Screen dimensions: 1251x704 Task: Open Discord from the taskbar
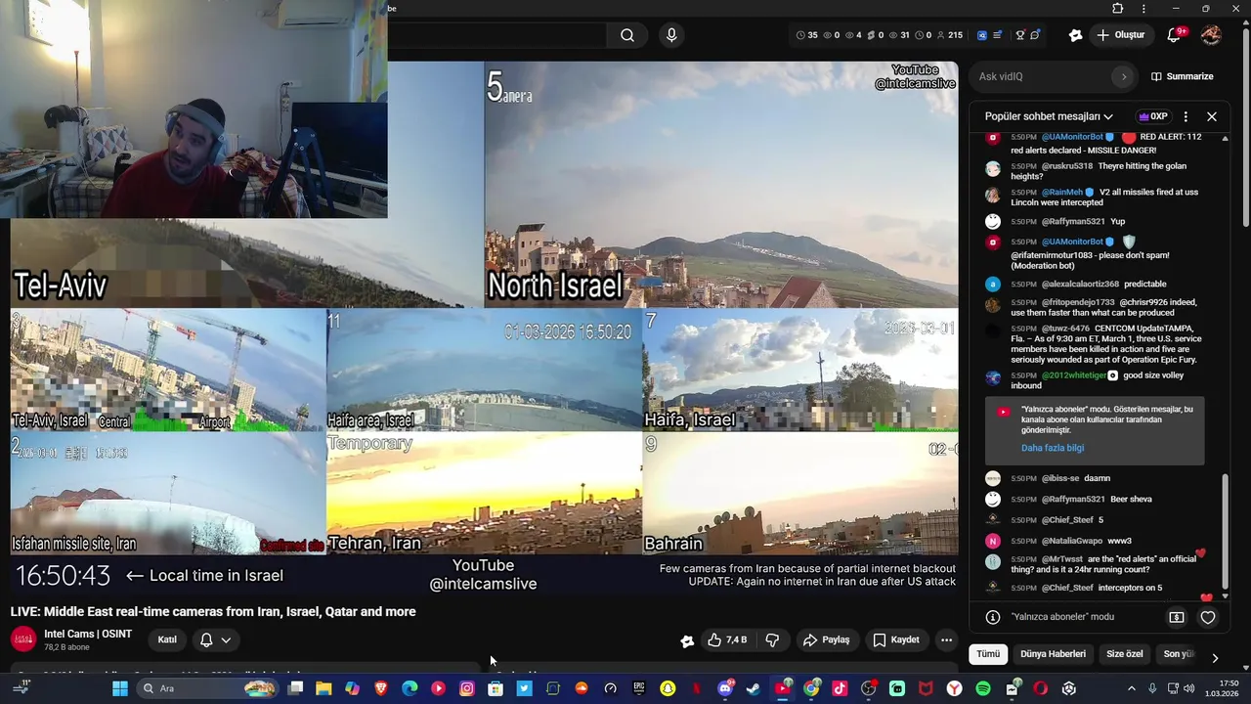pyautogui.click(x=725, y=688)
